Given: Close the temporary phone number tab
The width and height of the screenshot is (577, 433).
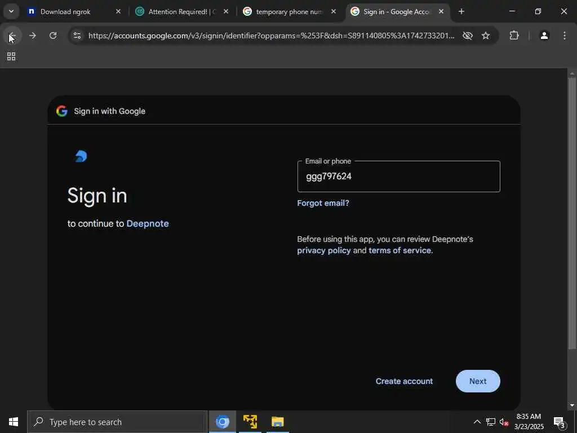Looking at the screenshot, I should [x=334, y=11].
